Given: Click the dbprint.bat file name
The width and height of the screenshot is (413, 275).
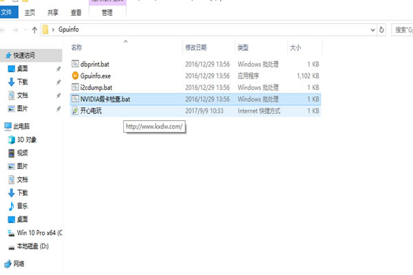Looking at the screenshot, I should click(95, 64).
